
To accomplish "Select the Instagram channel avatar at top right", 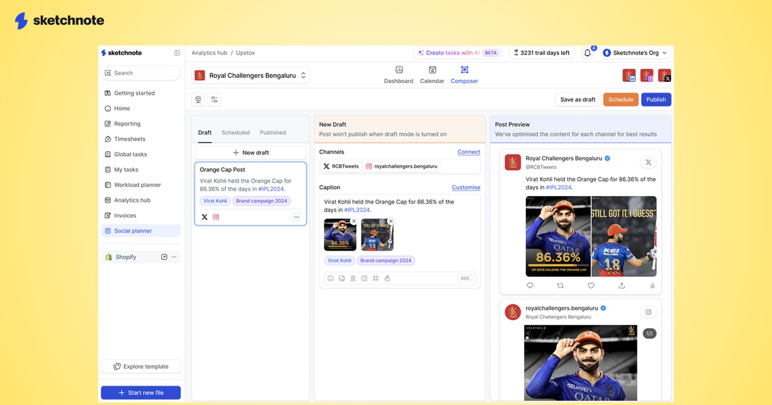I will click(647, 75).
